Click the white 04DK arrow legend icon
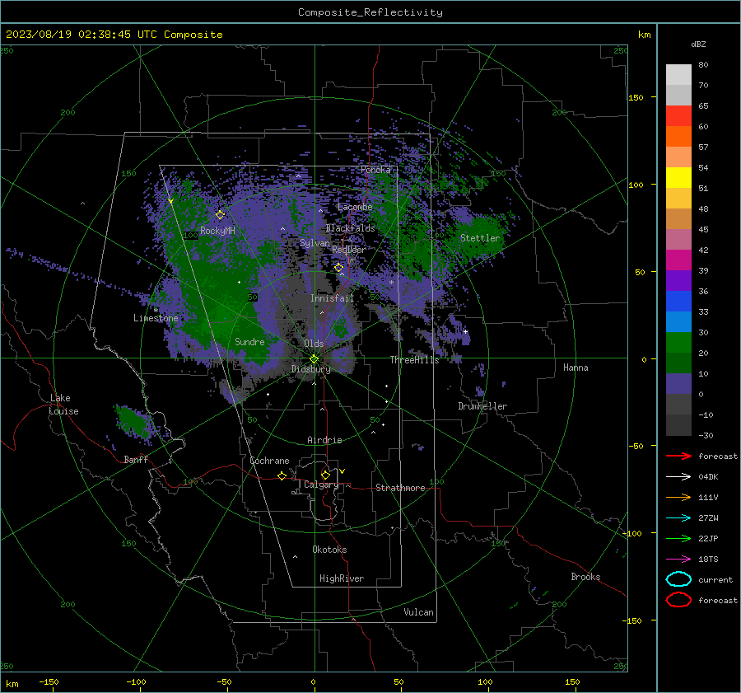The width and height of the screenshot is (741, 693). tap(678, 476)
